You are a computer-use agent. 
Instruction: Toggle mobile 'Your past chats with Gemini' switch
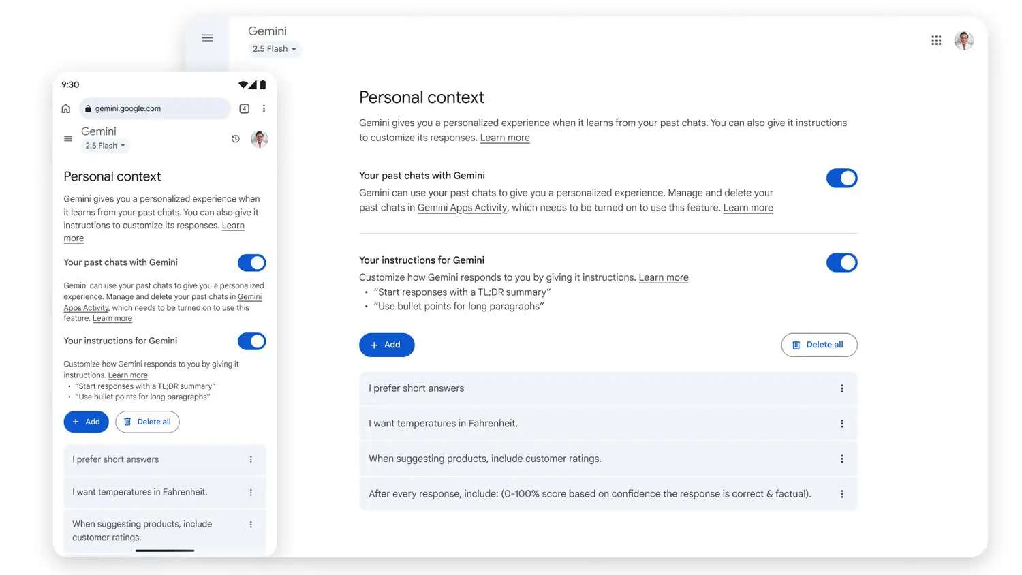tap(251, 263)
